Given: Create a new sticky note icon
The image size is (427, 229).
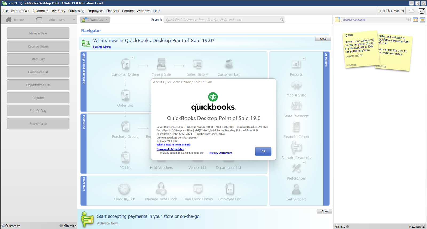Looking at the screenshot, I should [x=338, y=19].
